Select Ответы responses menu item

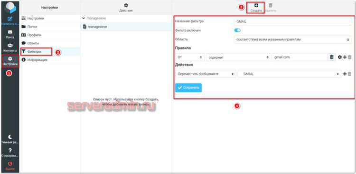click(50, 43)
